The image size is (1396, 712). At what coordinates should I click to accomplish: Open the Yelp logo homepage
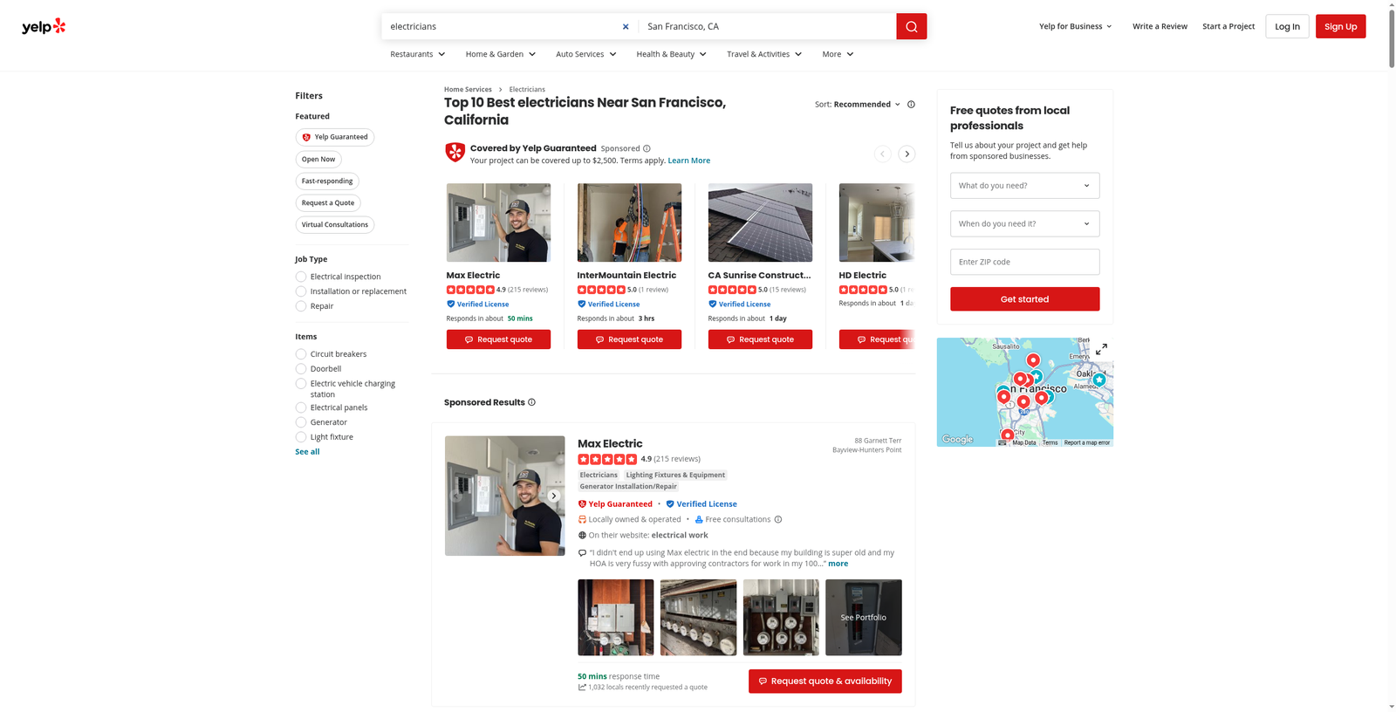point(44,26)
